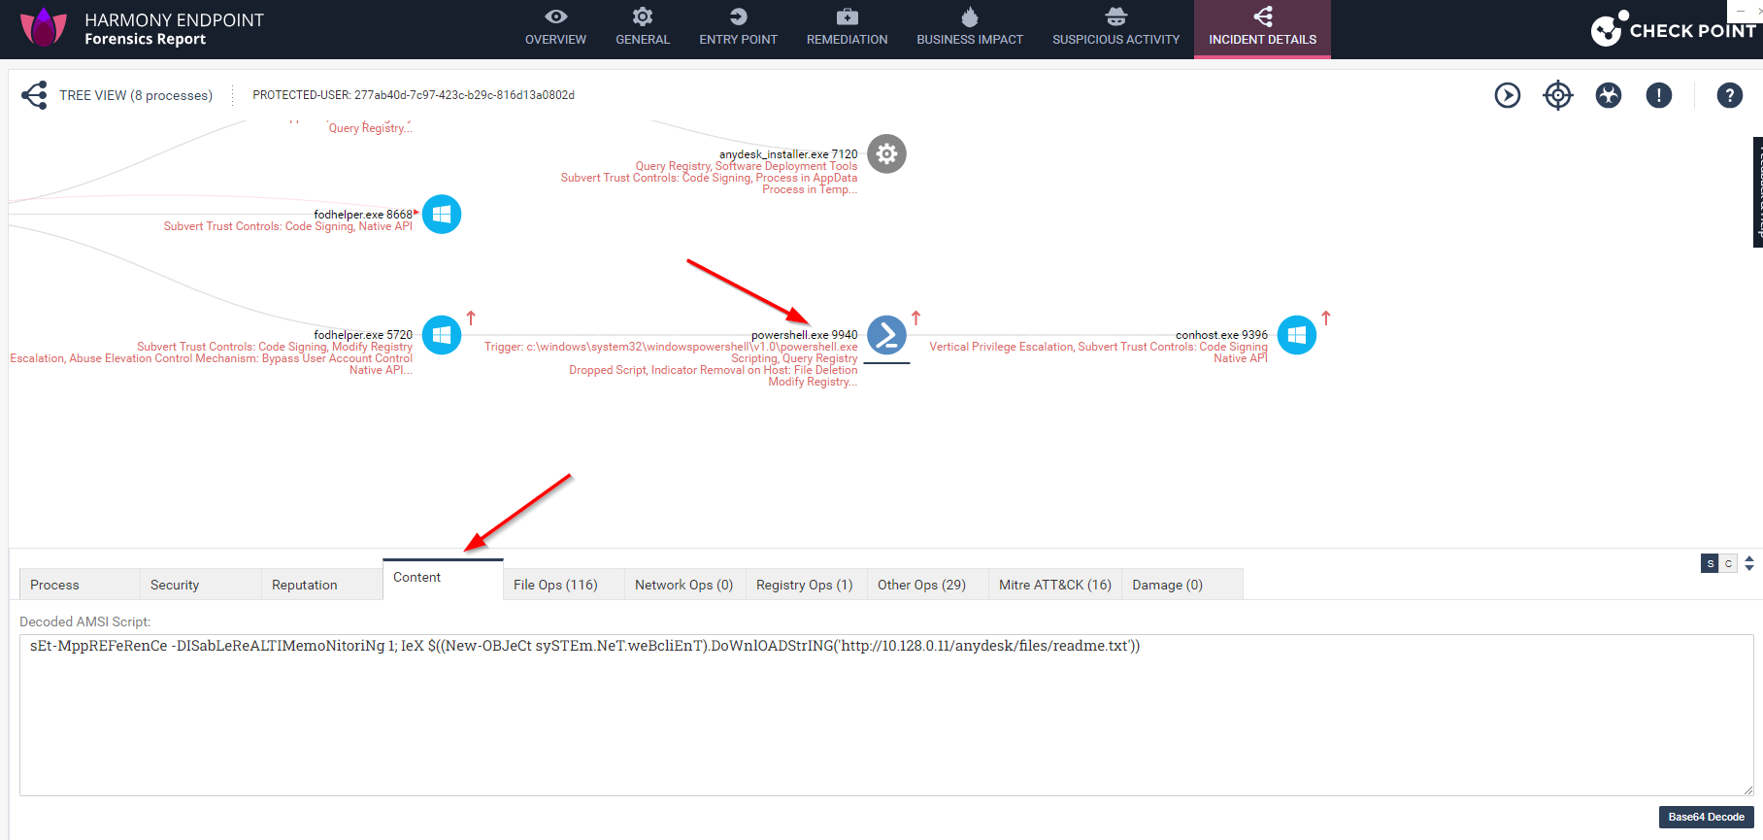This screenshot has width=1763, height=840.
Task: Toggle the C view mode button
Action: 1728,563
